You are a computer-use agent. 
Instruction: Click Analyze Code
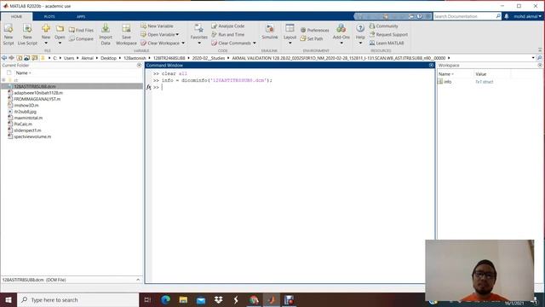[228, 26]
